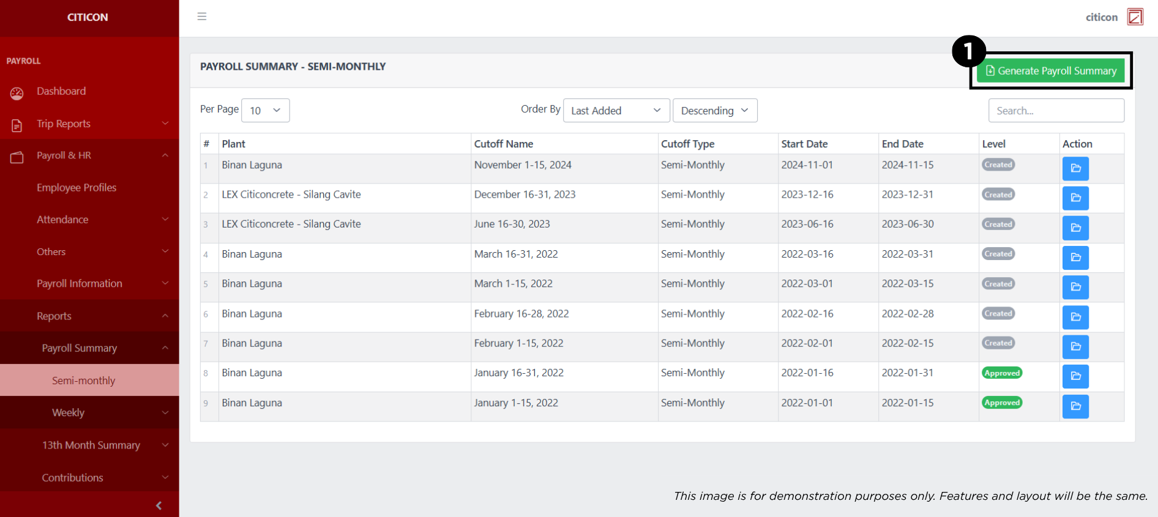The height and width of the screenshot is (517, 1158).
Task: Open the Per Page dropdown
Action: (x=265, y=111)
